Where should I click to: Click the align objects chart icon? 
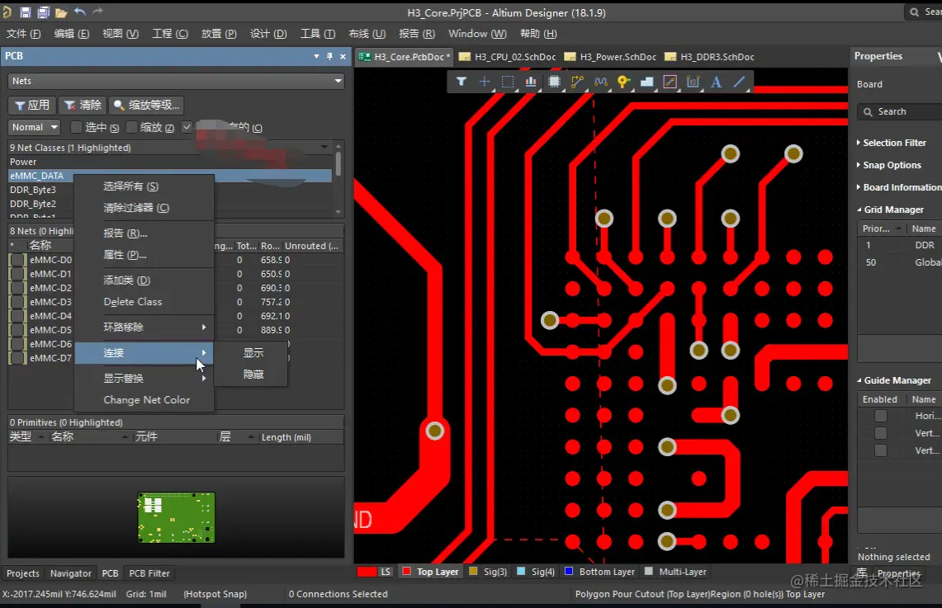531,82
